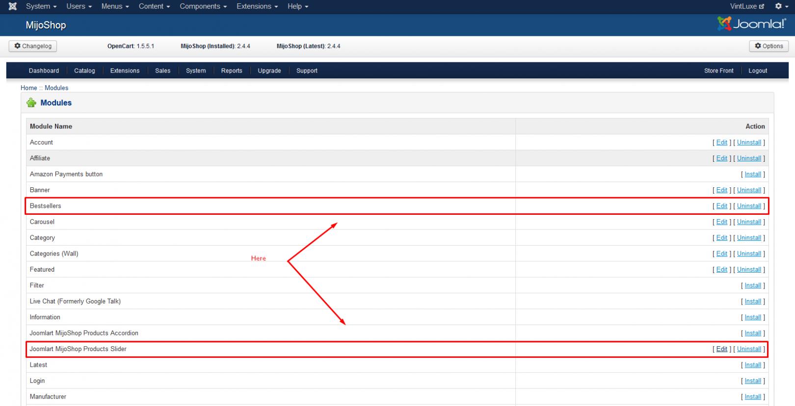795x406 pixels.
Task: Click Logout in MijoShop navigation
Action: [x=758, y=71]
